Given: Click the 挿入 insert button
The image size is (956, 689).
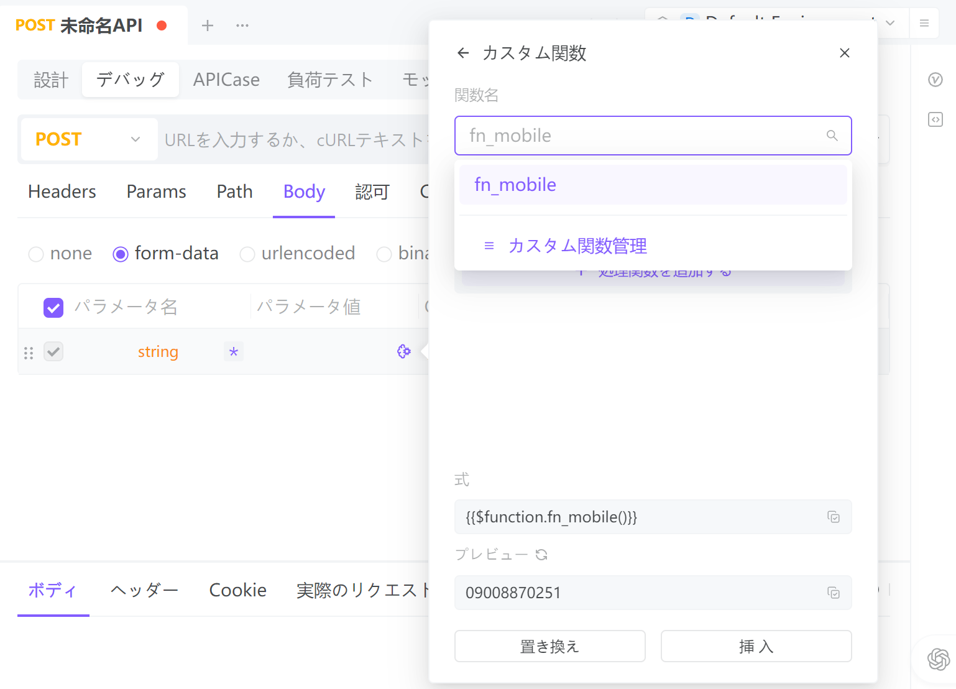Looking at the screenshot, I should coord(756,646).
